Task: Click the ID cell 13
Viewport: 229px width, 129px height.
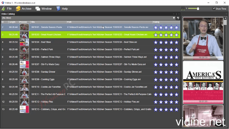Action: point(3,109)
